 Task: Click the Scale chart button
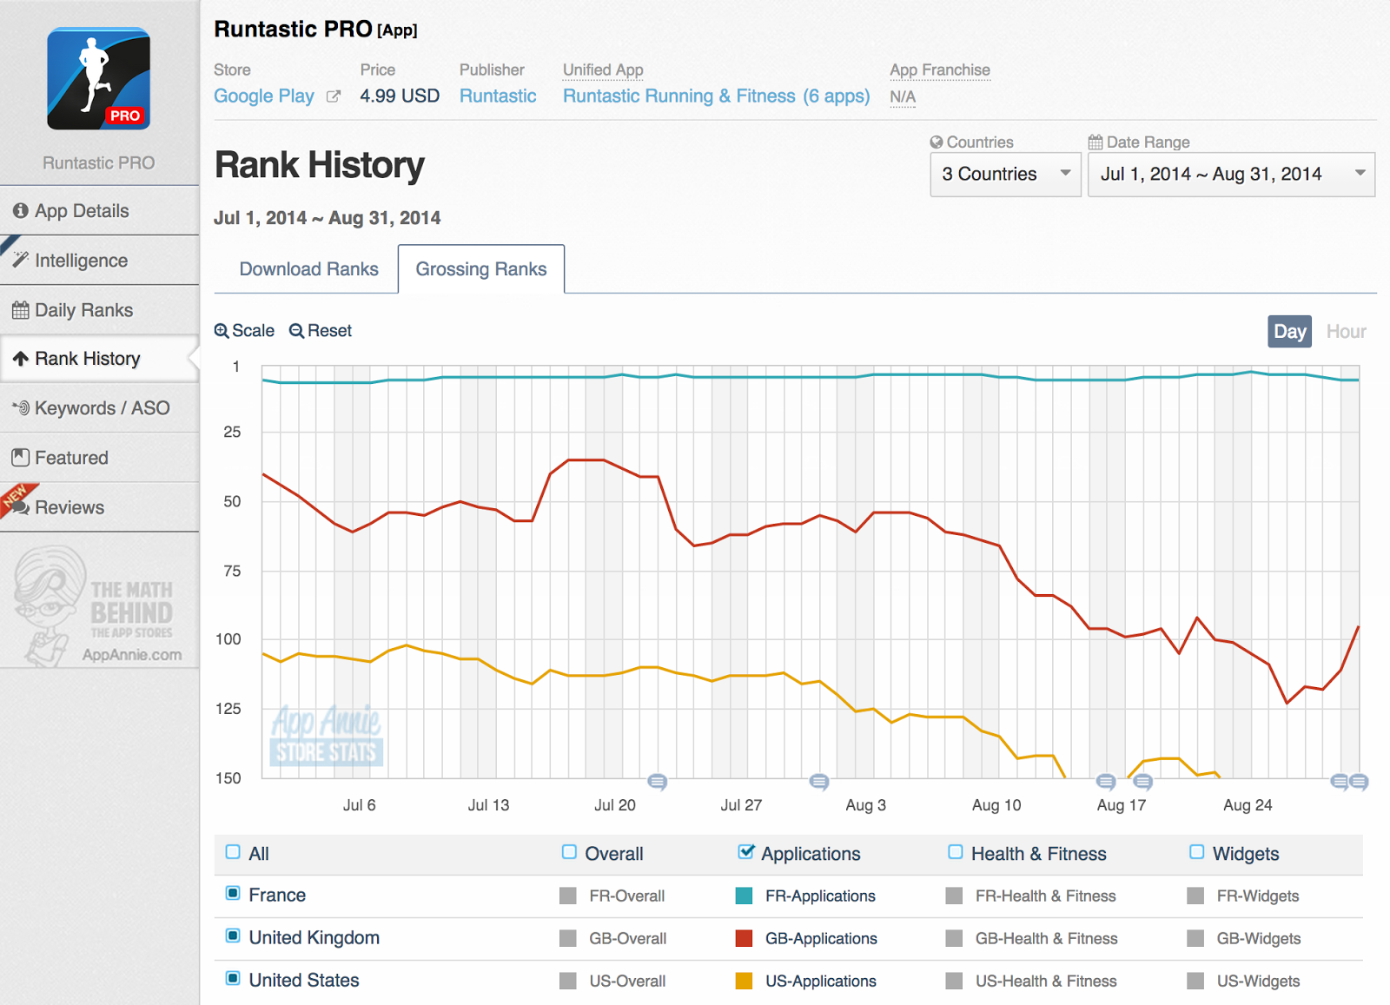(x=244, y=331)
